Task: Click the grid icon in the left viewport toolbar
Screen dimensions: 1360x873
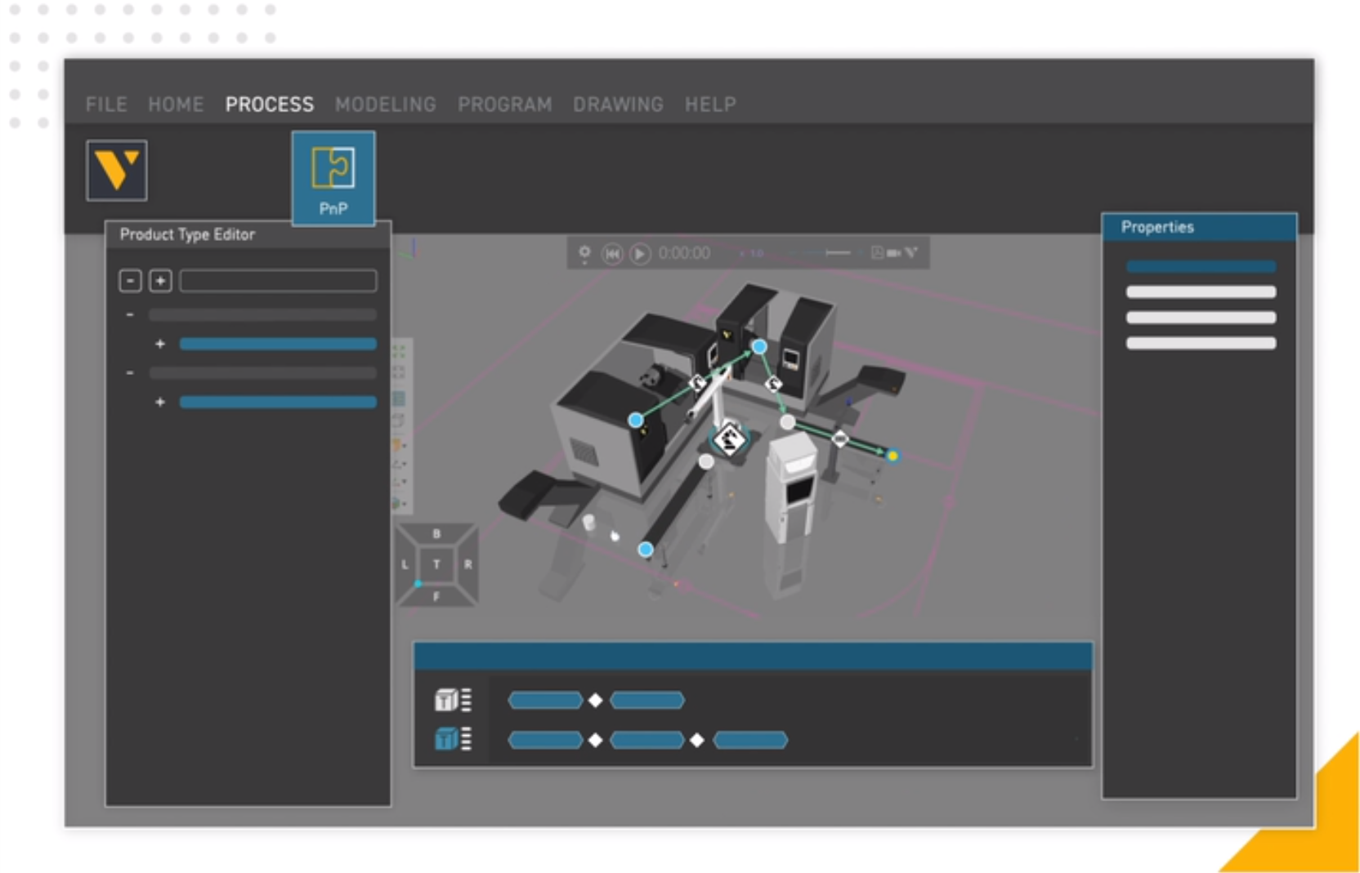Action: click(x=400, y=398)
